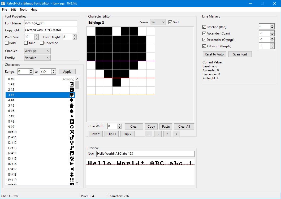This screenshot has width=281, height=199.
Task: Click into the Preview Text field
Action: point(145,154)
